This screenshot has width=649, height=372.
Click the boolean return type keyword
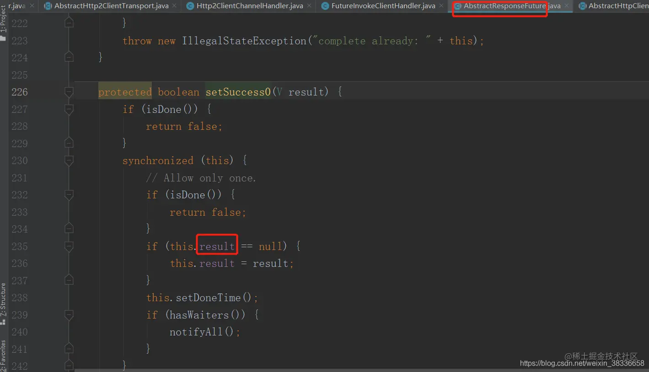pos(178,92)
